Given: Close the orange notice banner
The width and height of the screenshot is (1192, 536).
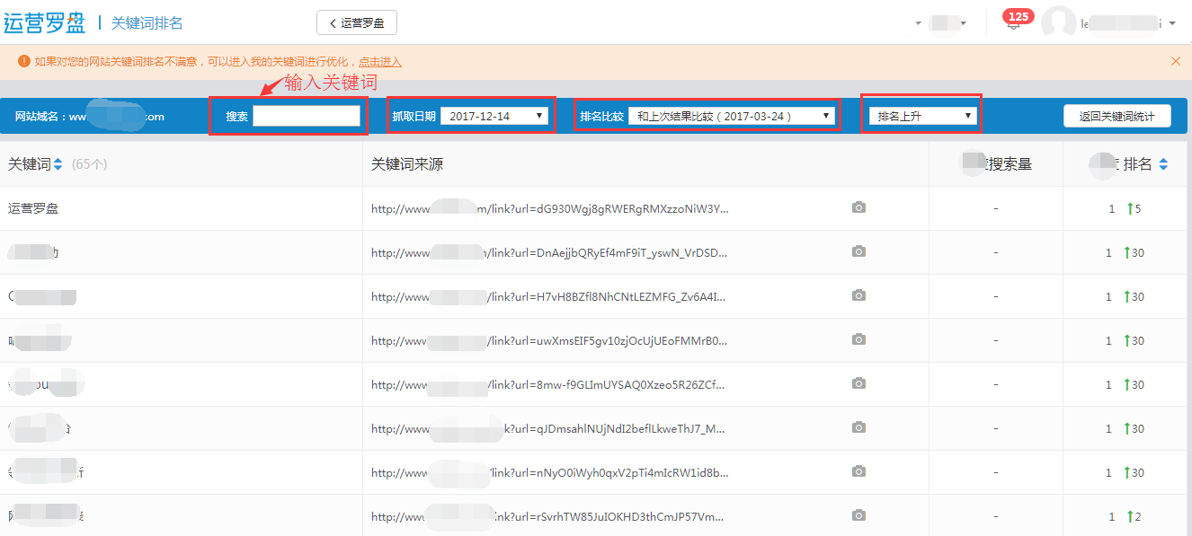Looking at the screenshot, I should (1175, 61).
